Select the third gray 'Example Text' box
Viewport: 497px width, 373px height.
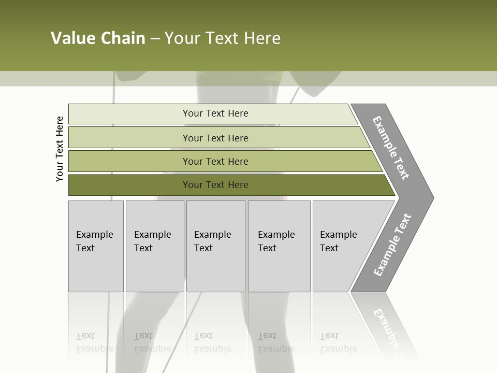pos(216,246)
